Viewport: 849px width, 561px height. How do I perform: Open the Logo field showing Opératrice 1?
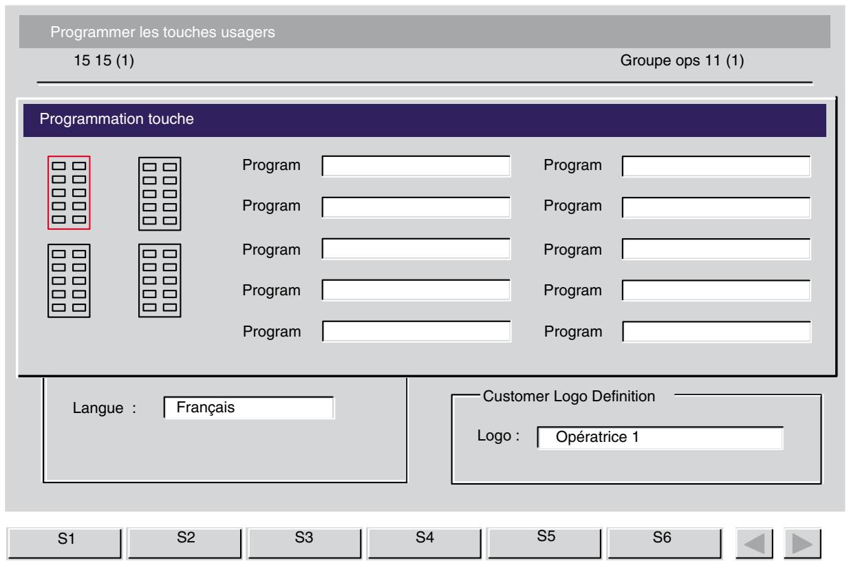[x=660, y=438]
